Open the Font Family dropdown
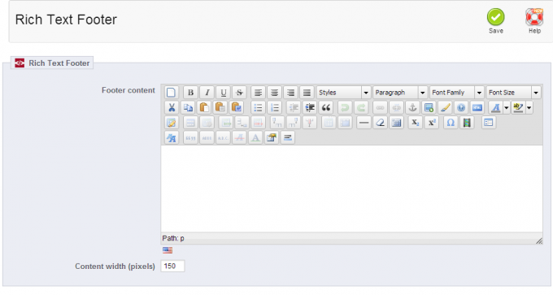 pyautogui.click(x=457, y=93)
